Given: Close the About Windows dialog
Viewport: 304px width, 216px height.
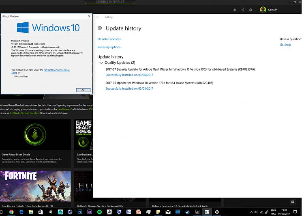Looking at the screenshot, I should tap(89, 16).
